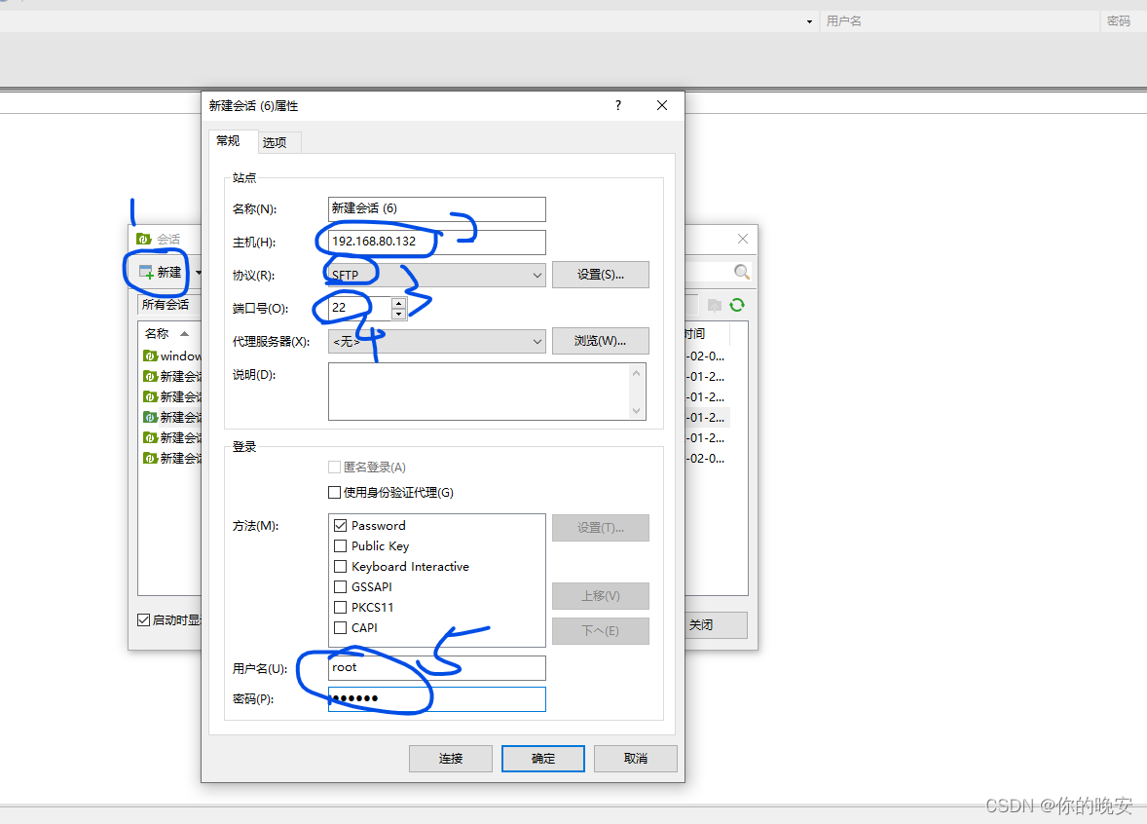Check the PKCS11 method checkbox
Image resolution: width=1147 pixels, height=824 pixels.
340,608
